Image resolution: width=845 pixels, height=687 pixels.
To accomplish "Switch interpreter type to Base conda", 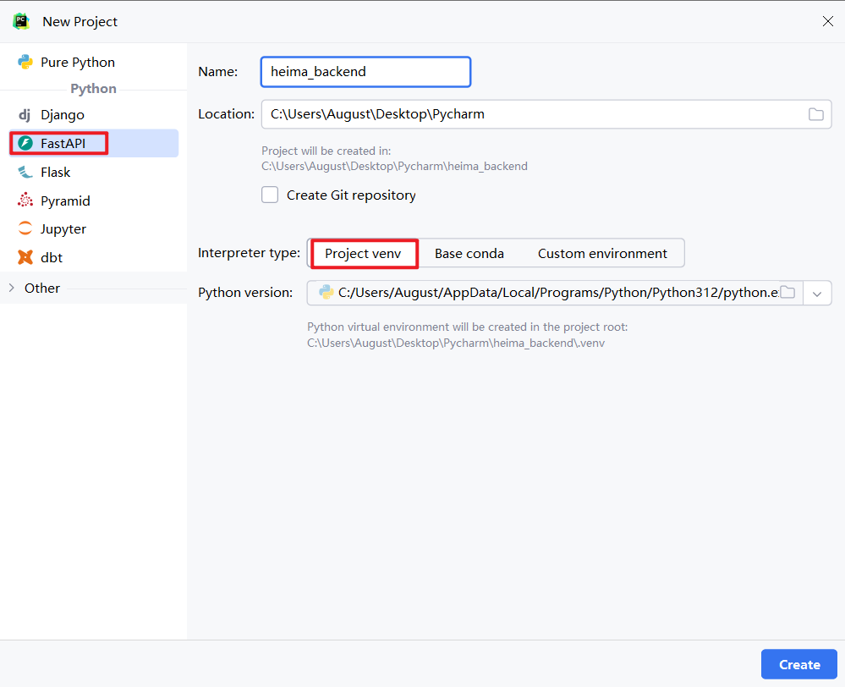I will coord(469,254).
